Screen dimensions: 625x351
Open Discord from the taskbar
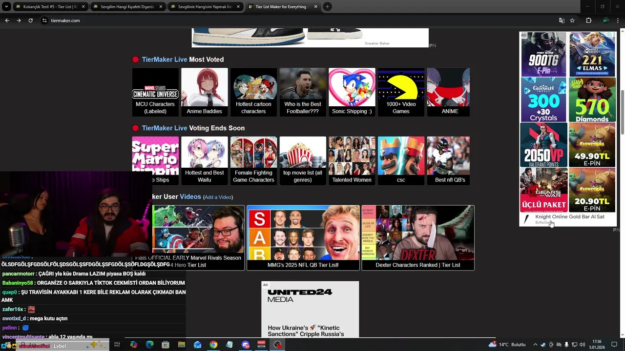tap(246, 345)
